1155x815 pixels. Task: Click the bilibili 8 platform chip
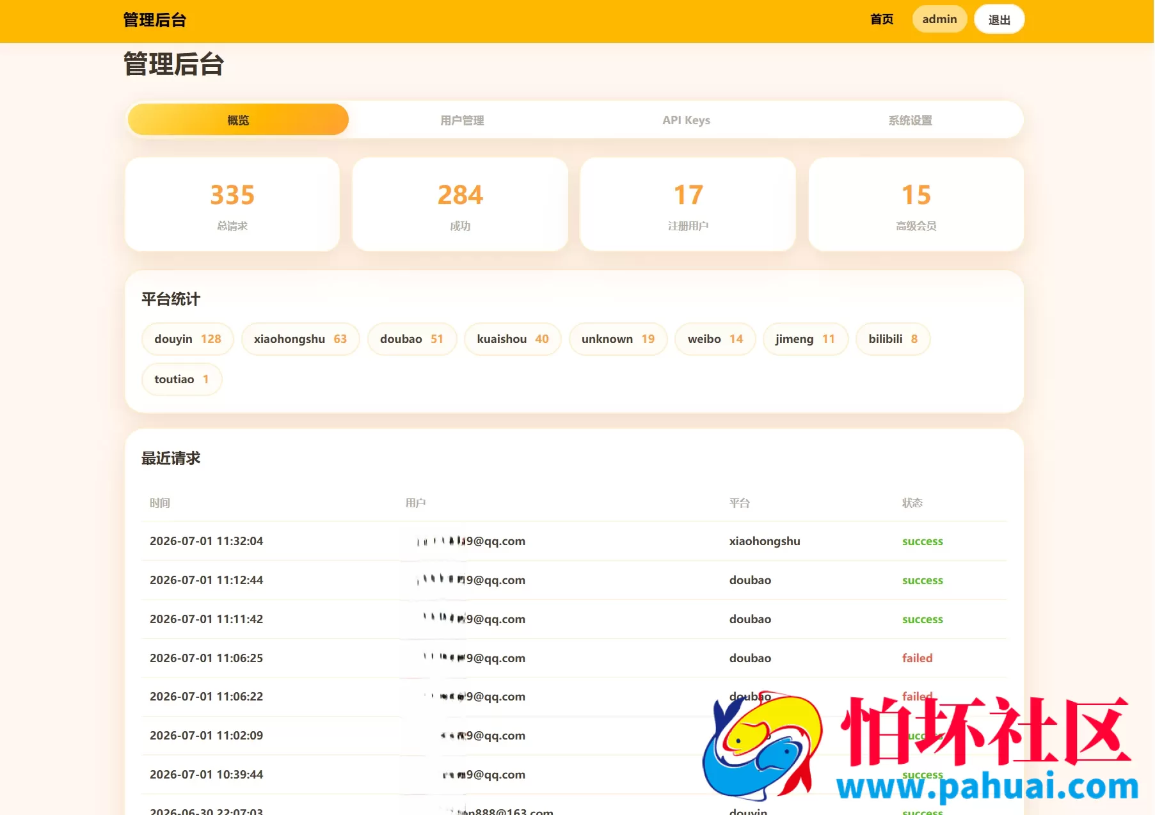(893, 339)
